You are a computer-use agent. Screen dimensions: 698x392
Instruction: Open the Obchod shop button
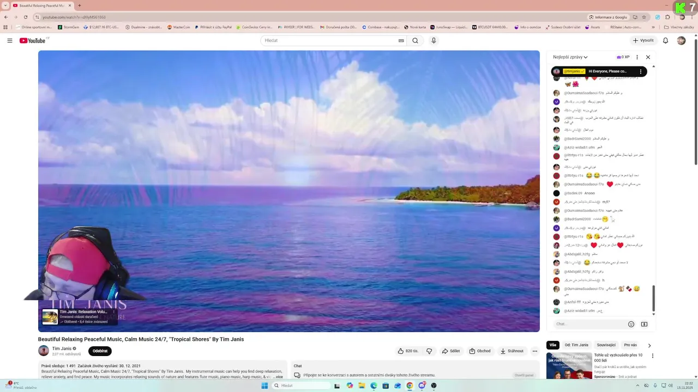pyautogui.click(x=480, y=351)
